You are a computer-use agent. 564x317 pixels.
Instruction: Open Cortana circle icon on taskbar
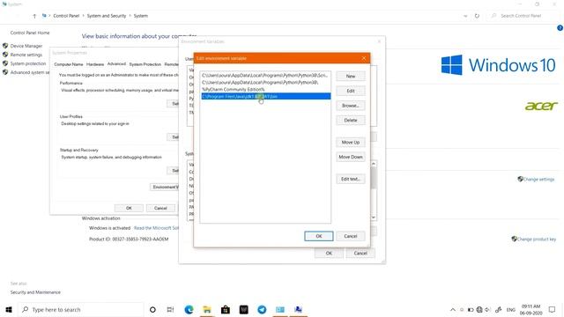[152, 309]
